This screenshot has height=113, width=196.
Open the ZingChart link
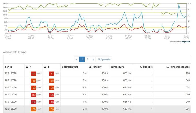coord(186,42)
